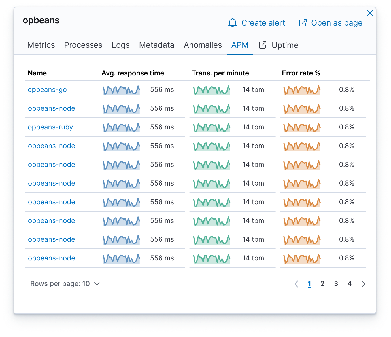Click the error rate sparkline for opbeans-ruby
Image resolution: width=391 pixels, height=337 pixels.
click(x=301, y=127)
